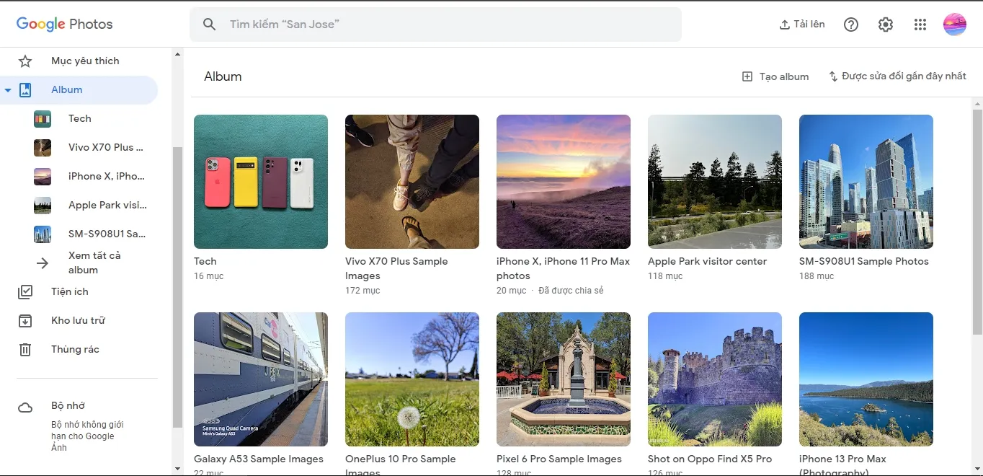Click "Đã được chia sẻ" shared label
Image resolution: width=983 pixels, height=476 pixels.
(571, 291)
